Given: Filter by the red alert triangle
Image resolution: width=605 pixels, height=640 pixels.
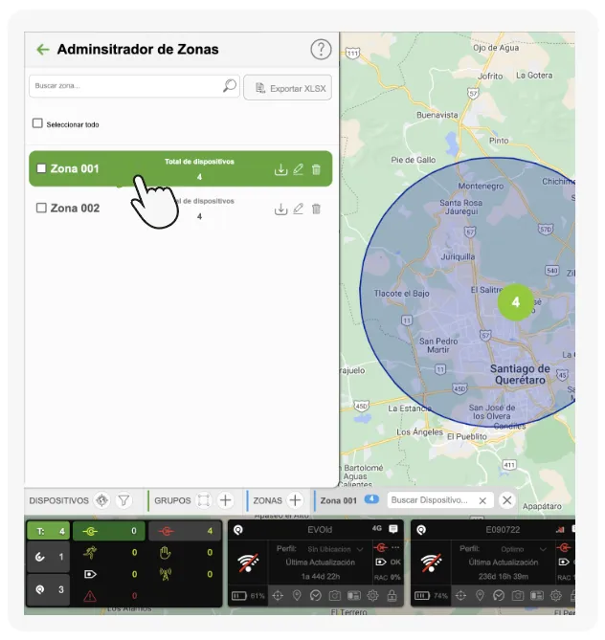Looking at the screenshot, I should pos(90,596).
